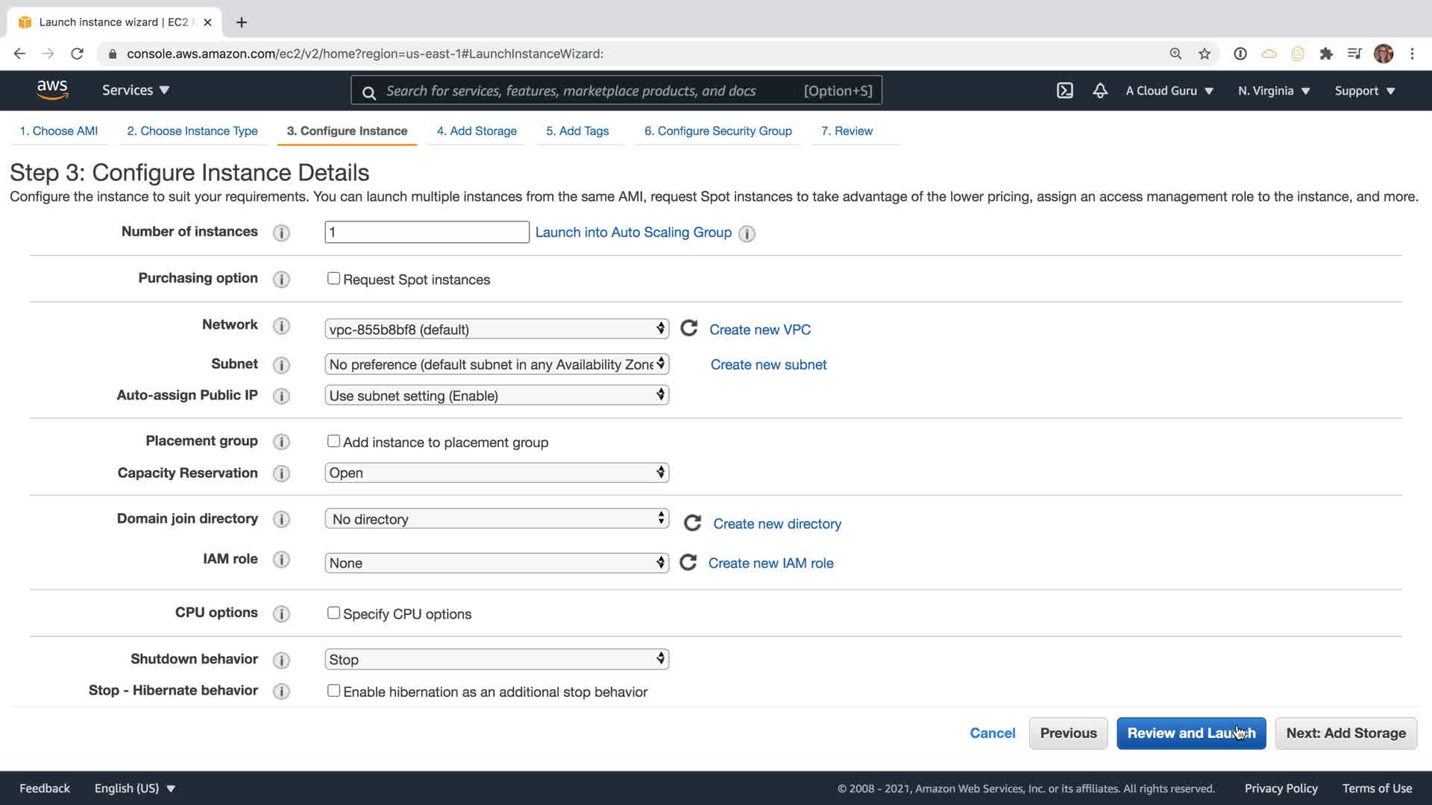Click the Review and Launch button
Viewport: 1432px width, 805px height.
(x=1190, y=733)
